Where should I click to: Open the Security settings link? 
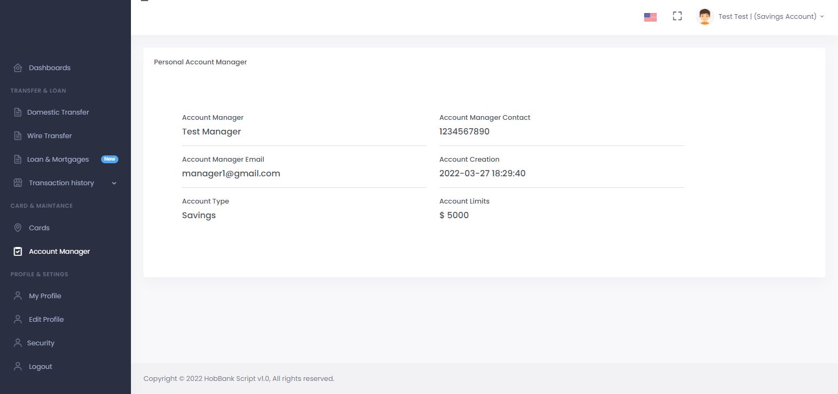point(41,343)
